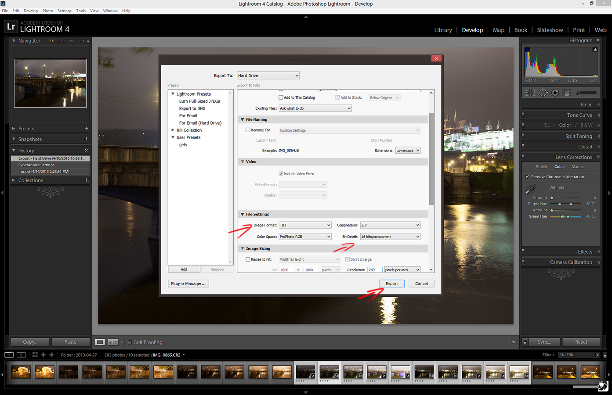This screenshot has height=395, width=612.
Task: Open pixels per inch resolution dropdown
Action: click(x=402, y=270)
